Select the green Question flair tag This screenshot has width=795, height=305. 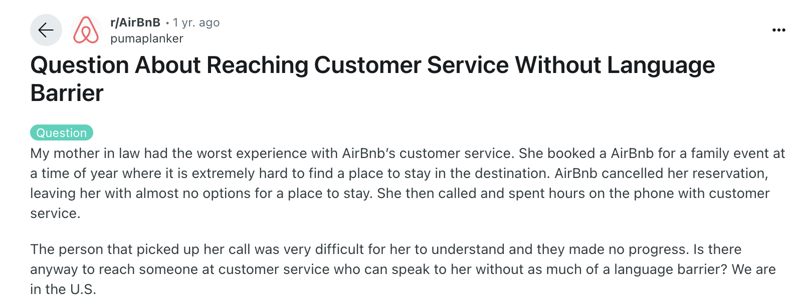coord(62,132)
